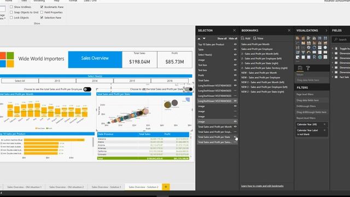Open the Format paint roller tab
Viewport: 350px width, 197px height.
(308, 68)
